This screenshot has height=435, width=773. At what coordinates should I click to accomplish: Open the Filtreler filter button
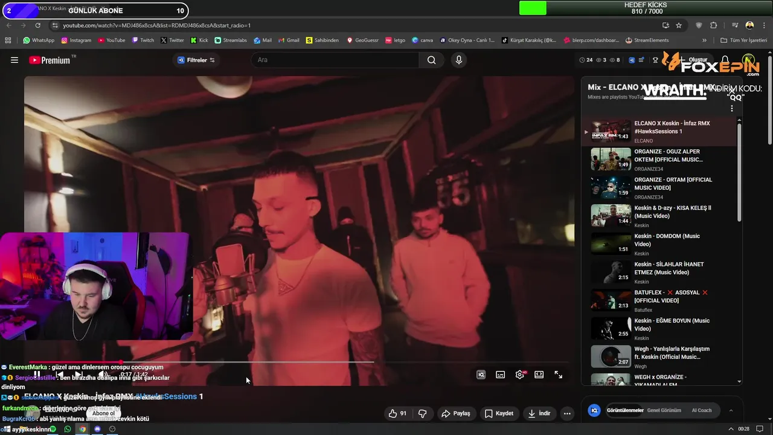click(x=196, y=60)
